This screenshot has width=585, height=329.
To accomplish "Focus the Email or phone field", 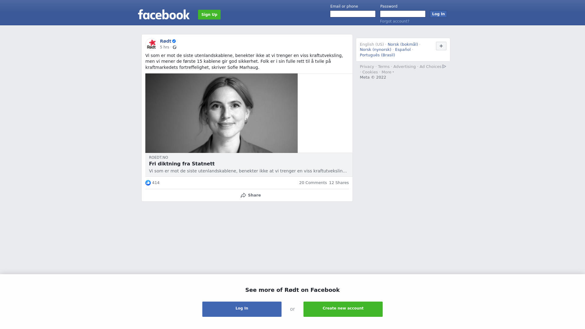I will [353, 14].
